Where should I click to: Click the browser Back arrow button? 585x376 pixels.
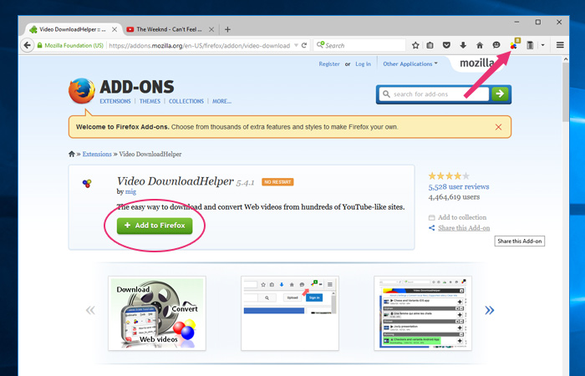tap(27, 45)
